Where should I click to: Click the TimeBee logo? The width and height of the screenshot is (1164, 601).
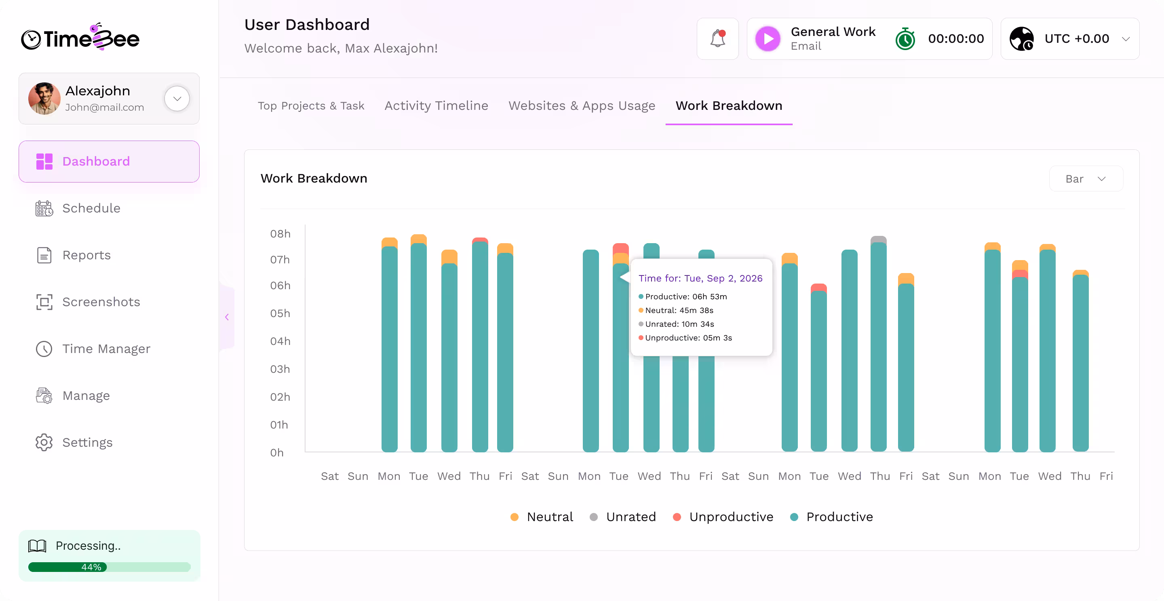pyautogui.click(x=80, y=38)
